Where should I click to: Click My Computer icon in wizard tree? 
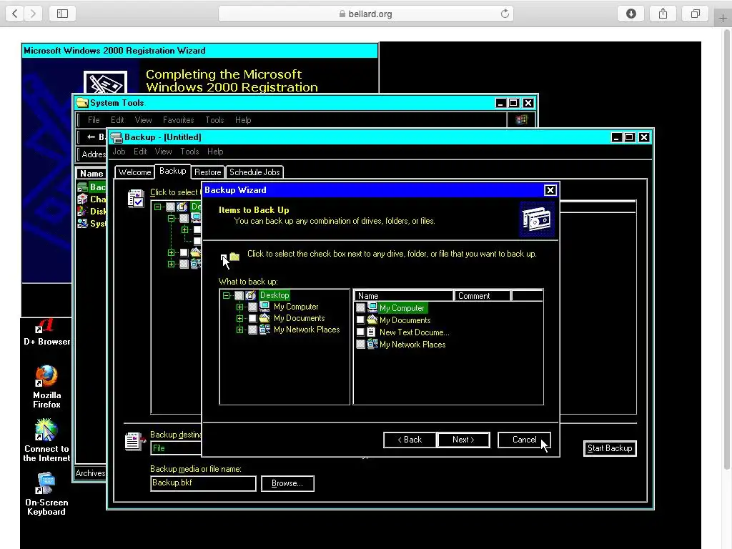[264, 307]
